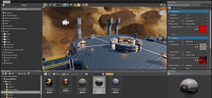Toggle the green snapping icon beside the number box
Screen dimensions: 212x98
click(x=54, y=5)
